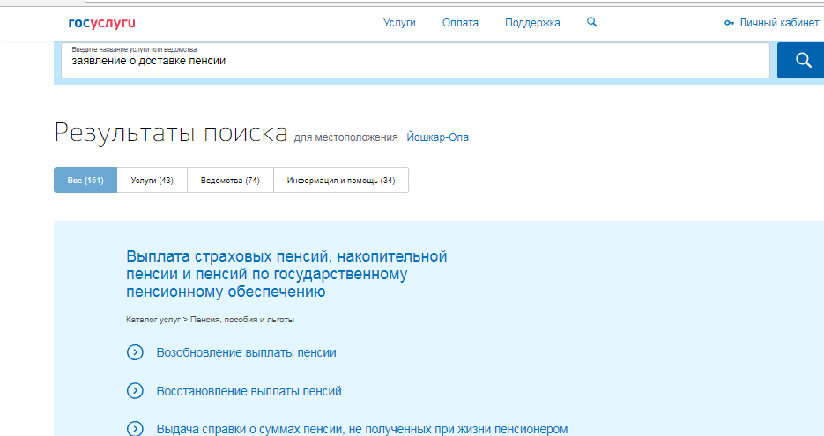The image size is (824, 436).
Task: Switch to the Услуги (43) tab
Action: click(152, 181)
